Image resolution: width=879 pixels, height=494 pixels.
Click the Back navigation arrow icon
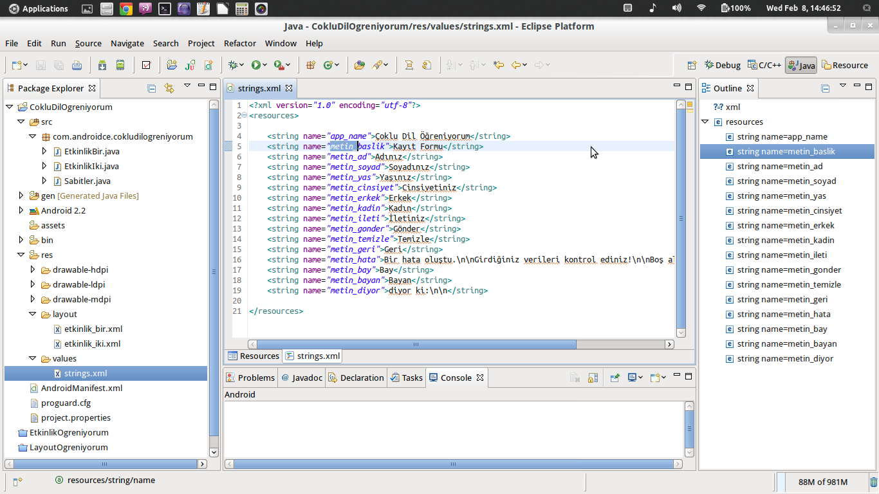pos(516,65)
